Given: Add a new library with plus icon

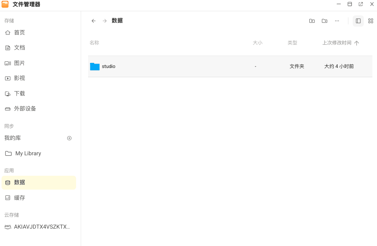Looking at the screenshot, I should pyautogui.click(x=70, y=138).
